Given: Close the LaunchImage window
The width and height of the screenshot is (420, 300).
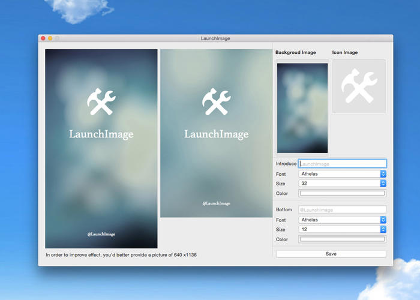Looking at the screenshot, I should pyautogui.click(x=43, y=38).
